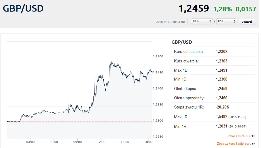
Task: Click the arrows icon beside Zobacz kurs NBP
Action: 253,136
